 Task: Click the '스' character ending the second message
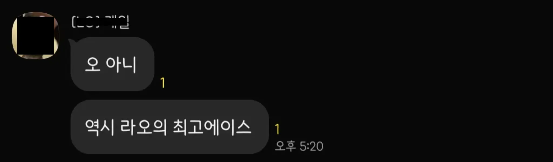pyautogui.click(x=244, y=127)
